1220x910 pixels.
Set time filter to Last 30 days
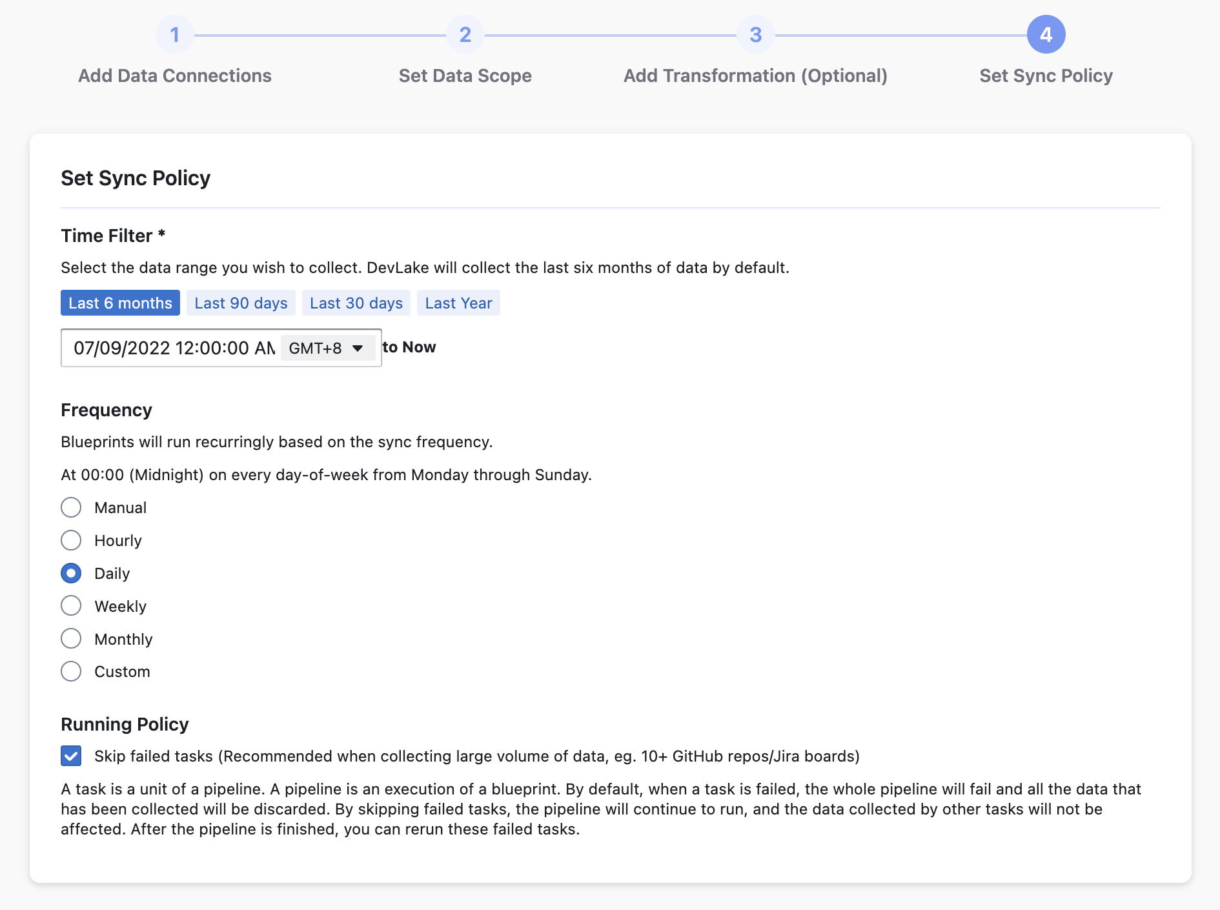356,303
